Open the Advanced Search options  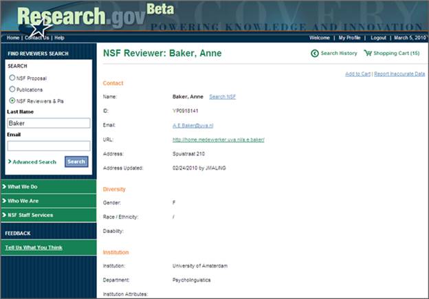click(32, 162)
